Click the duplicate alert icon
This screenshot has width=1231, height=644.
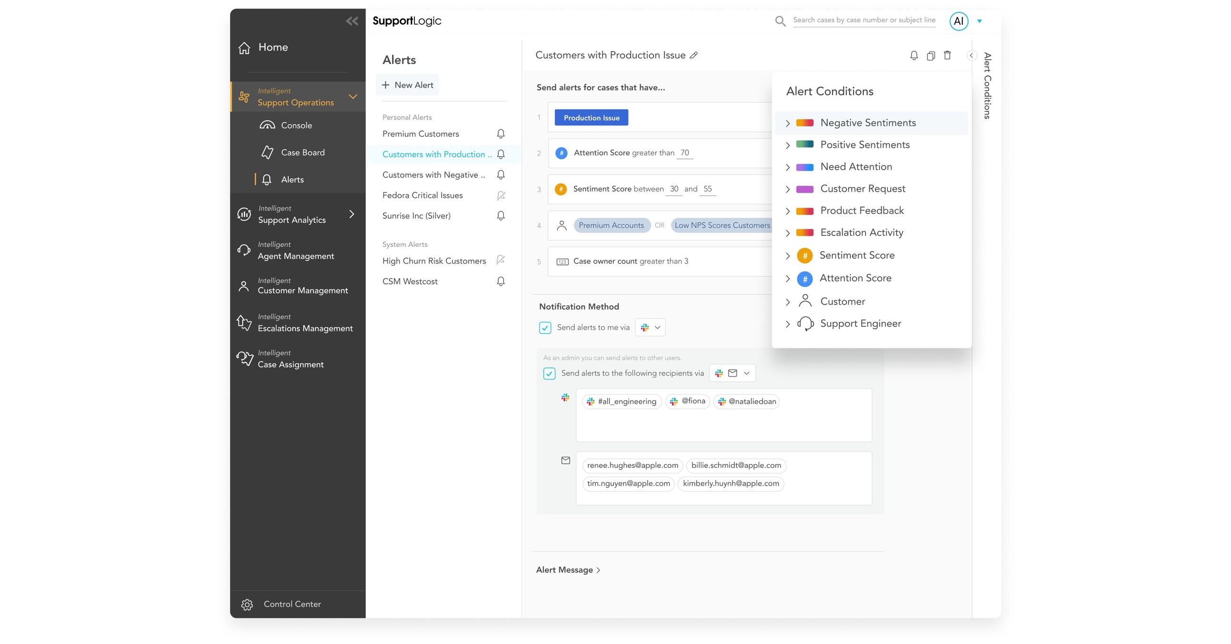click(x=931, y=56)
